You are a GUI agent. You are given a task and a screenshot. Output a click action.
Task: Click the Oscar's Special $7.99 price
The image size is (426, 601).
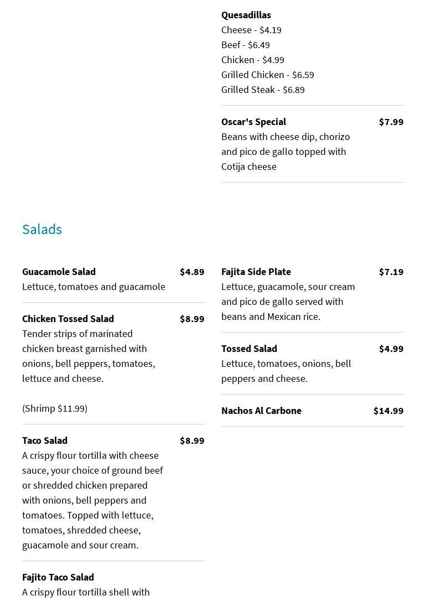pyautogui.click(x=391, y=122)
